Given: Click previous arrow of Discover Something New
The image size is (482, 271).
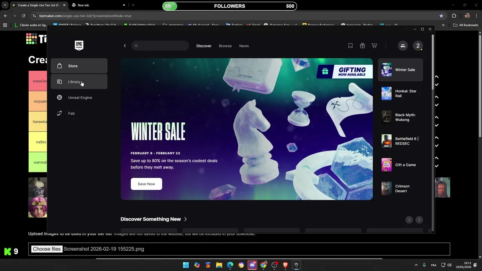Looking at the screenshot, I should [409, 220].
